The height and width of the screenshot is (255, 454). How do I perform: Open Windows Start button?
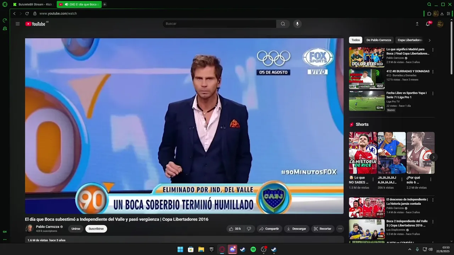coord(180,249)
